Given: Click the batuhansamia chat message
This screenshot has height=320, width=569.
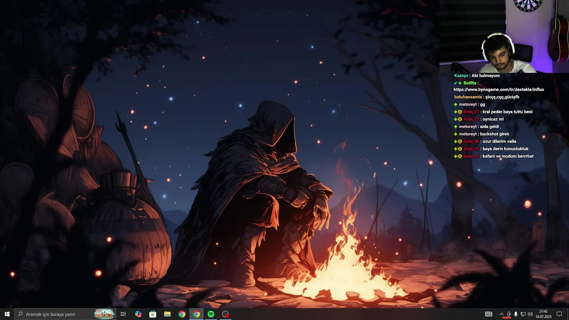Looking at the screenshot, I should 487,97.
